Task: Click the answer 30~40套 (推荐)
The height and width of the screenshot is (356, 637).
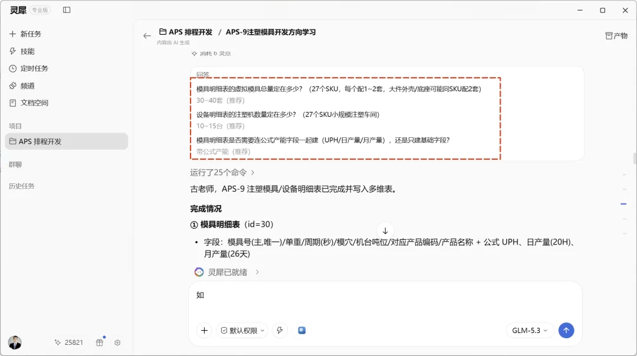Action: (221, 100)
